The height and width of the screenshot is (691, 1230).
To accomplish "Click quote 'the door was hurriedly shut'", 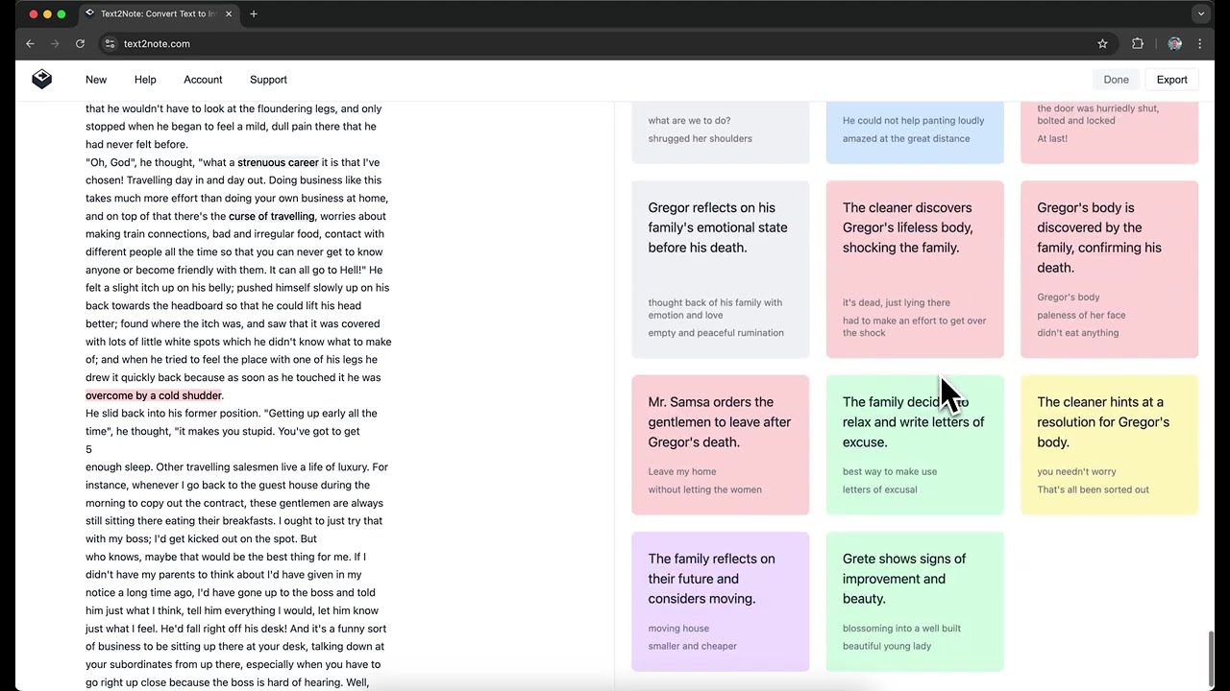I will click(1097, 108).
